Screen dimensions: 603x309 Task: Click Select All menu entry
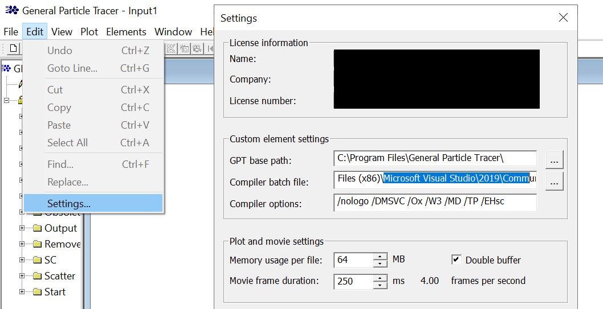93,142
